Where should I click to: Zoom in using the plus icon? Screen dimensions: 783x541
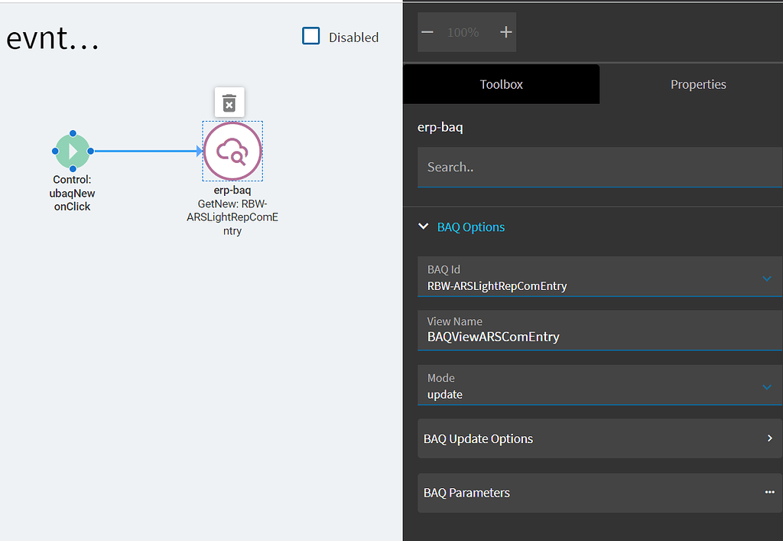(505, 33)
